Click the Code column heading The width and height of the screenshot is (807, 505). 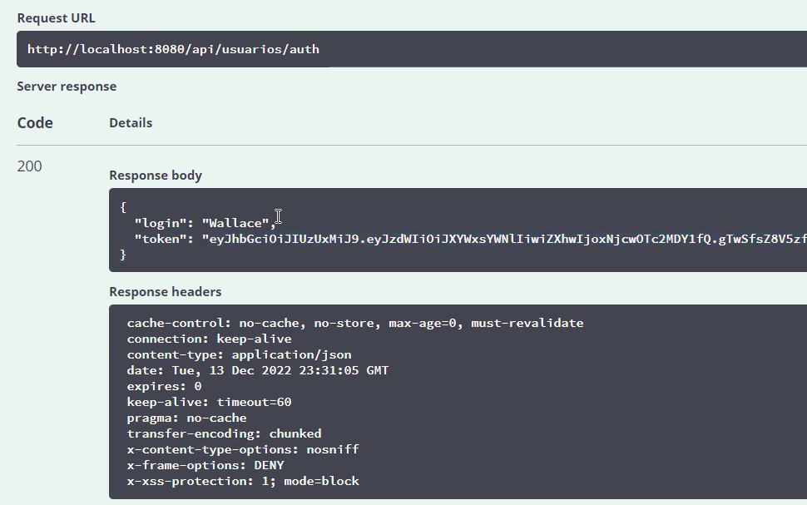coord(34,122)
